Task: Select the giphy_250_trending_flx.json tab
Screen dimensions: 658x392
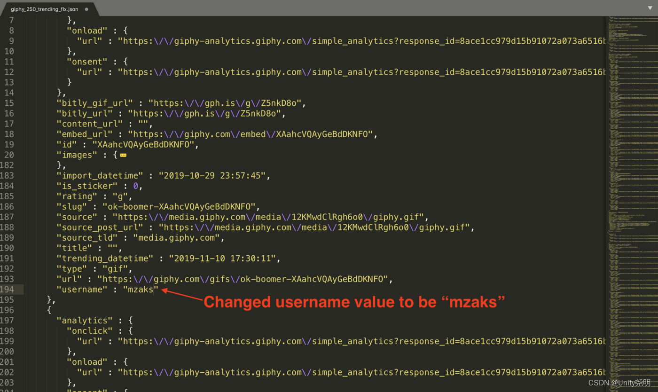Action: pos(45,9)
